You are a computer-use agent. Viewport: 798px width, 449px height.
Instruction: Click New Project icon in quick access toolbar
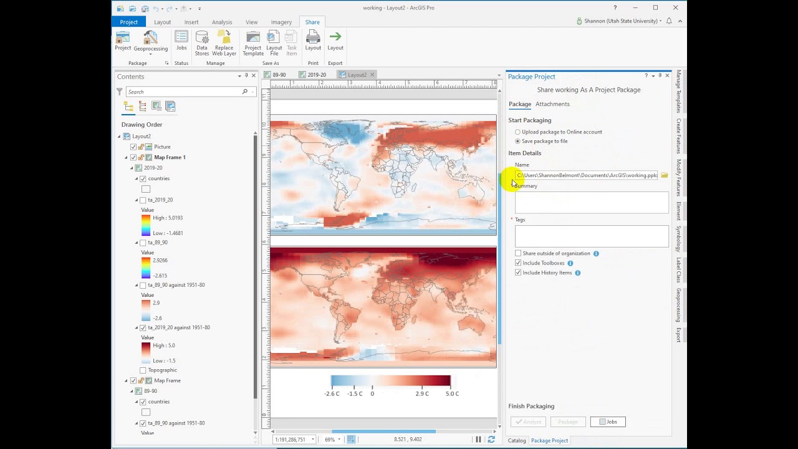[121, 8]
